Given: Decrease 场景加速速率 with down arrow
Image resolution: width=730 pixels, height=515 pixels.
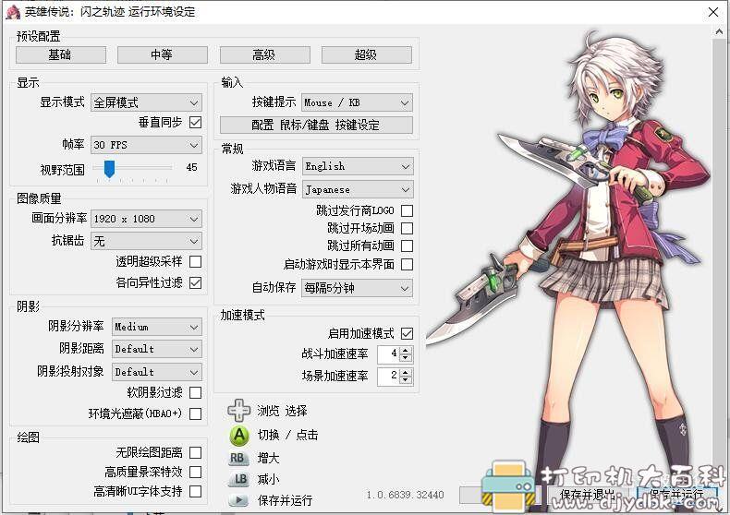Looking at the screenshot, I should pyautogui.click(x=406, y=379).
